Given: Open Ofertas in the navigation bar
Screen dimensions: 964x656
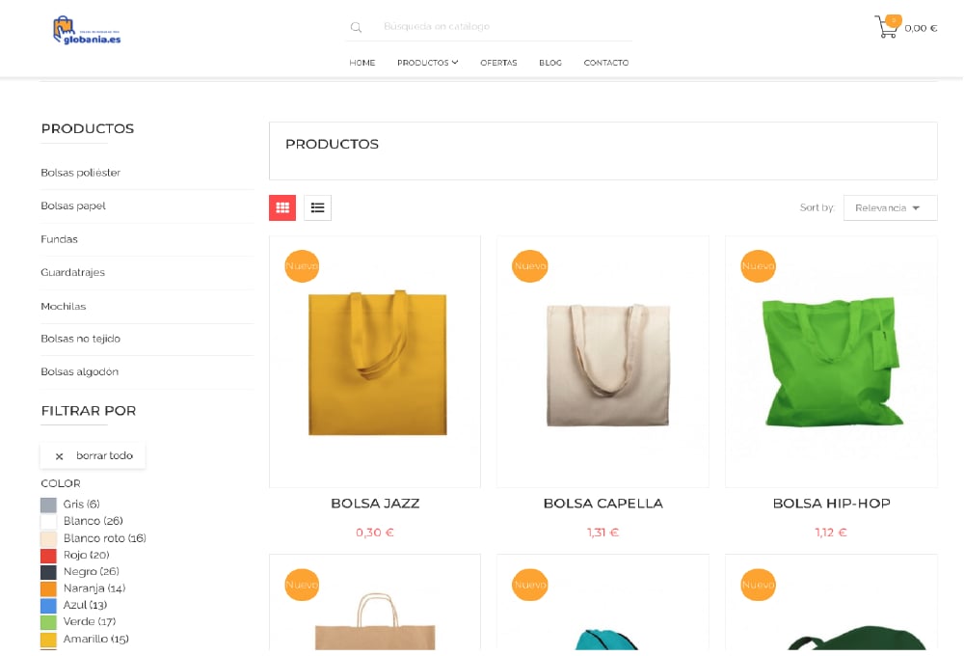Looking at the screenshot, I should click(x=498, y=63).
